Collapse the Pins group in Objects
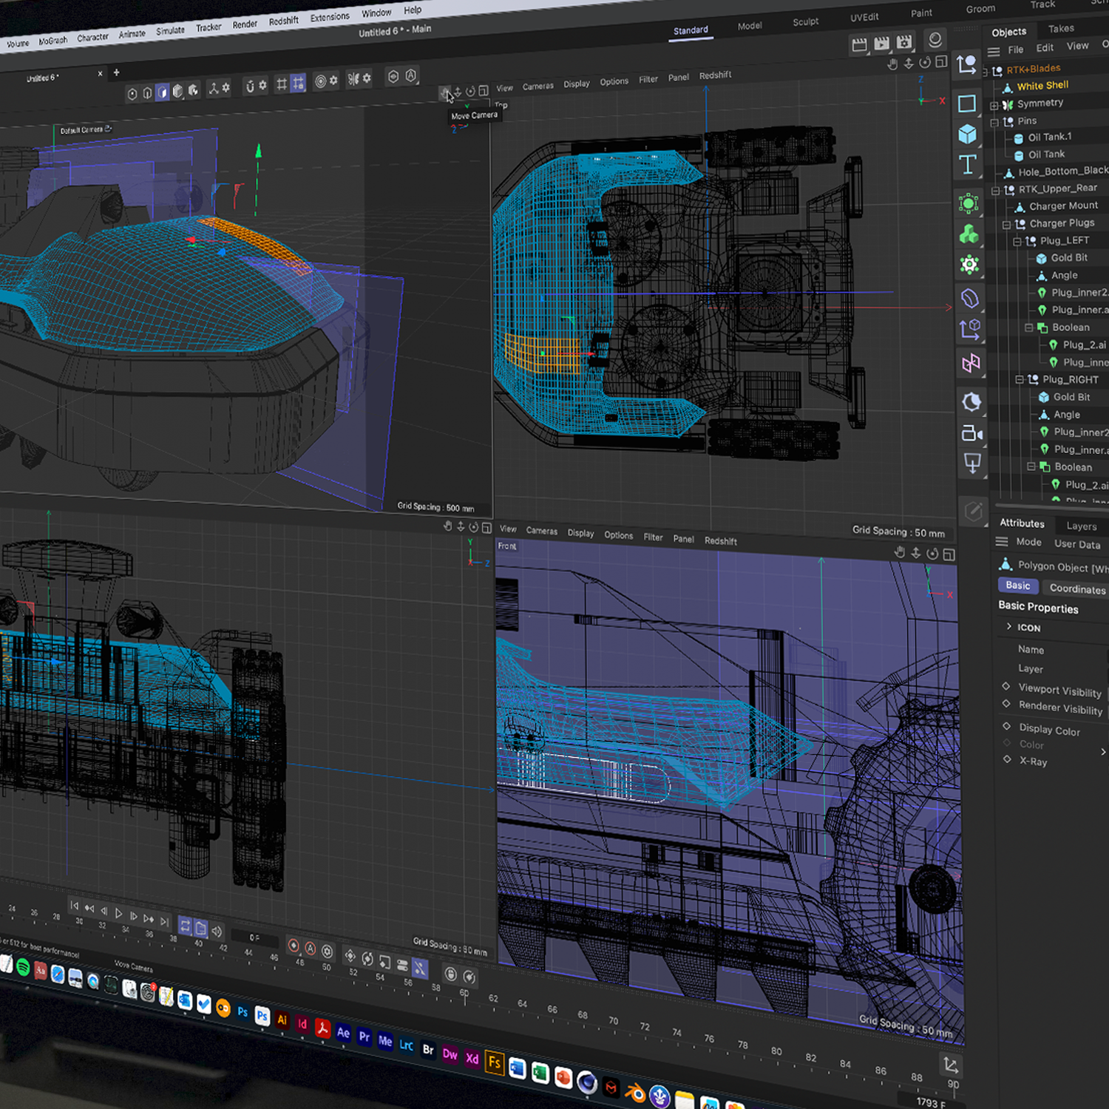The width and height of the screenshot is (1109, 1109). (994, 122)
